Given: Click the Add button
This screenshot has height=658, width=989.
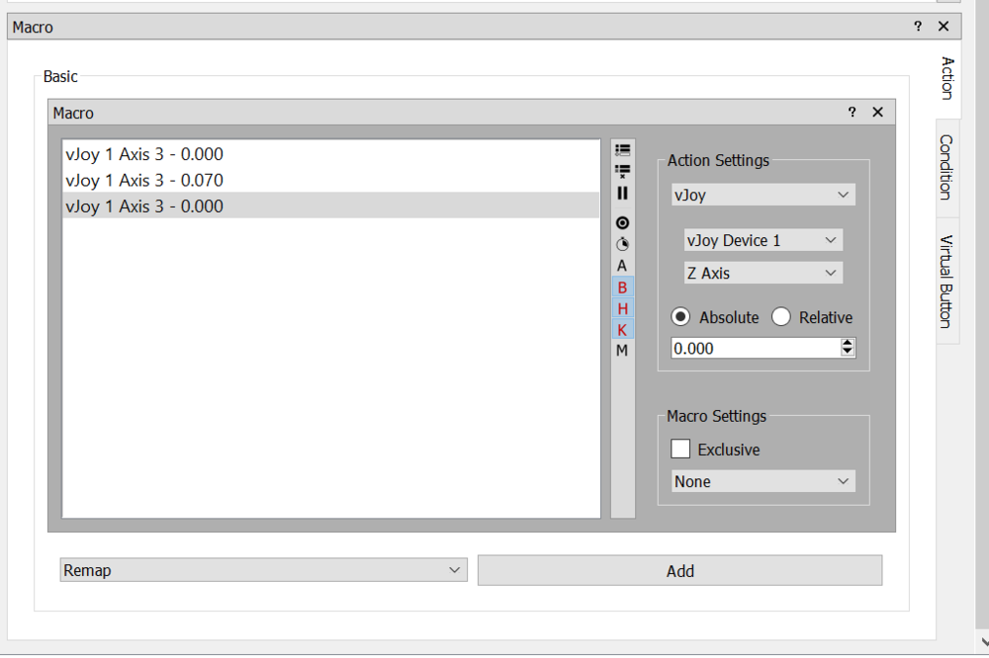Looking at the screenshot, I should pos(680,571).
